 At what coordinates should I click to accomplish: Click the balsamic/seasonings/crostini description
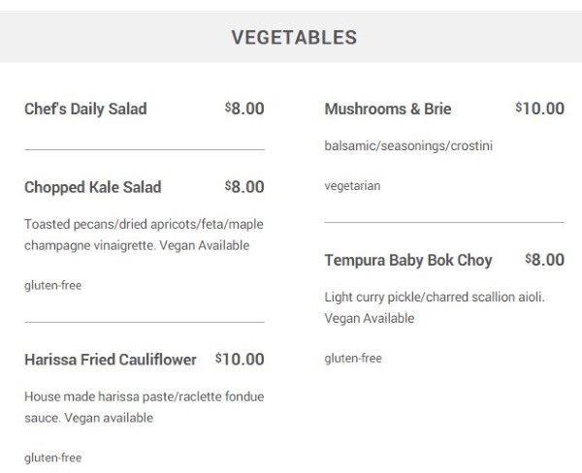tap(408, 145)
